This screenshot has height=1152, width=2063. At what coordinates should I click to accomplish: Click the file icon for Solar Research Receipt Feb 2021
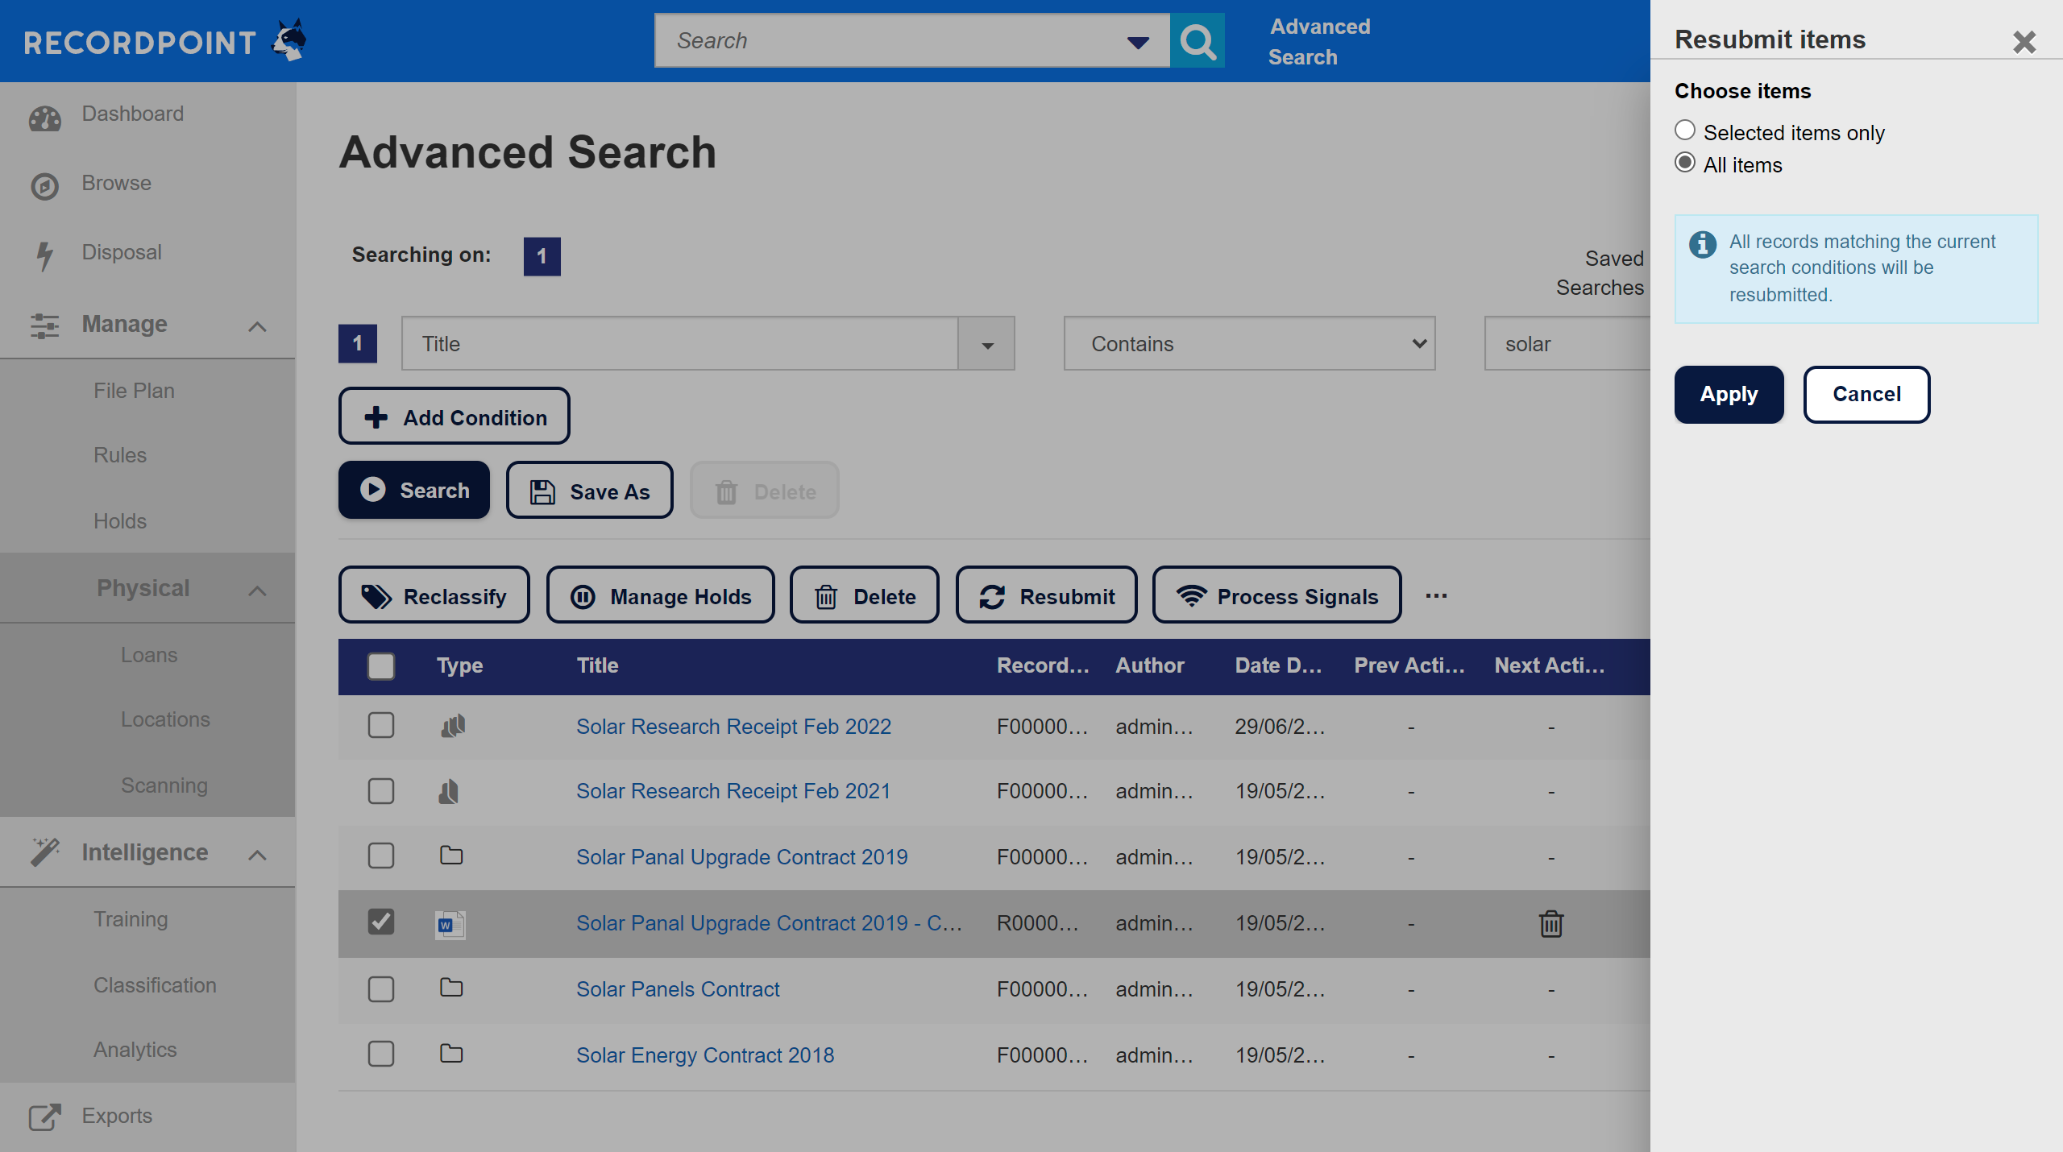(x=449, y=791)
